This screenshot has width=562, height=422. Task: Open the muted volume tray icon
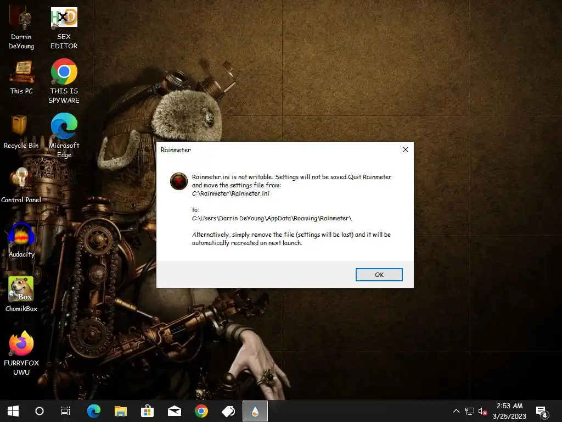click(x=482, y=411)
